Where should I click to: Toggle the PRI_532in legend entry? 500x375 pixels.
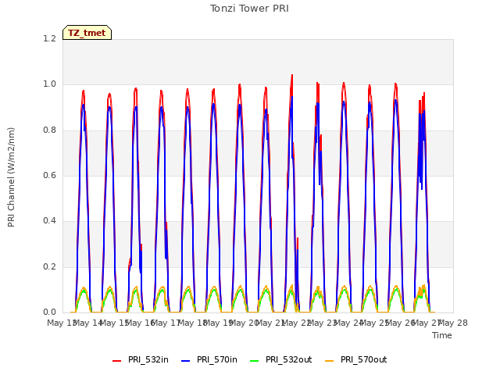(x=141, y=359)
